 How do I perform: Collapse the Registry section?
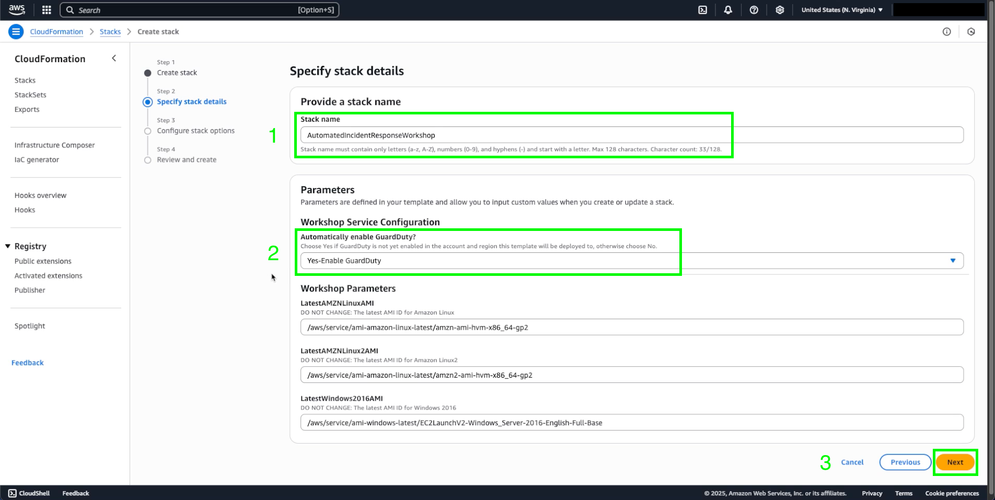click(x=8, y=246)
